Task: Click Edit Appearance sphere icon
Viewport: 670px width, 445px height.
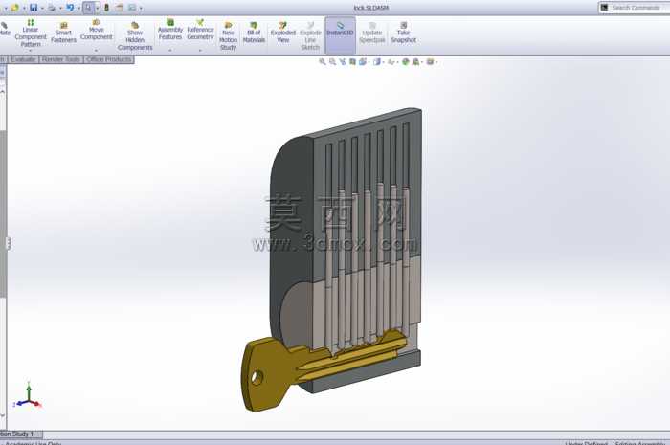Action: pyautogui.click(x=405, y=62)
